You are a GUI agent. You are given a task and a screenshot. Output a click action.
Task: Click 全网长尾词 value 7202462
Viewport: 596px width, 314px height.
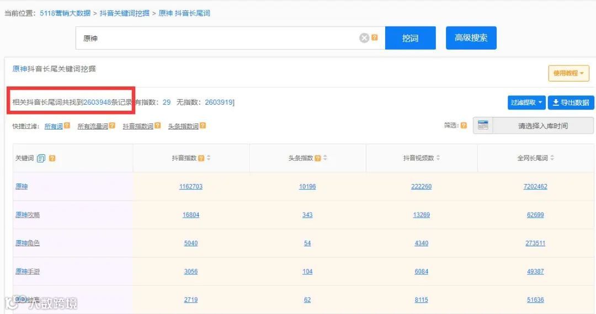(535, 187)
